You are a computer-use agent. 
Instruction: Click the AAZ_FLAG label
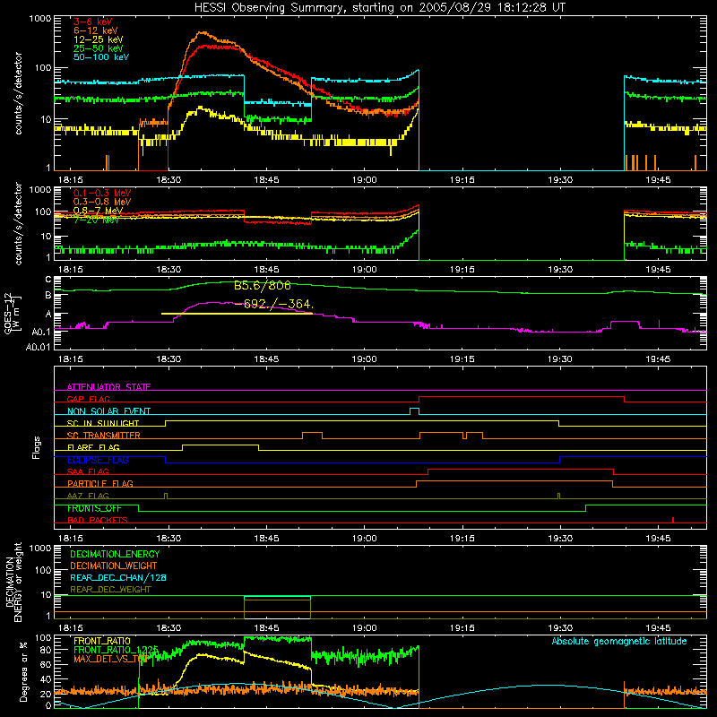[88, 496]
